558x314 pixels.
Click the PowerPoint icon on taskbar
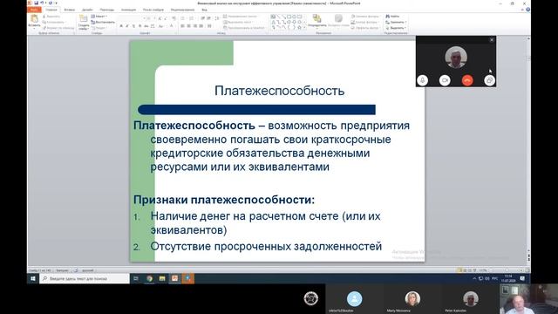(175, 278)
